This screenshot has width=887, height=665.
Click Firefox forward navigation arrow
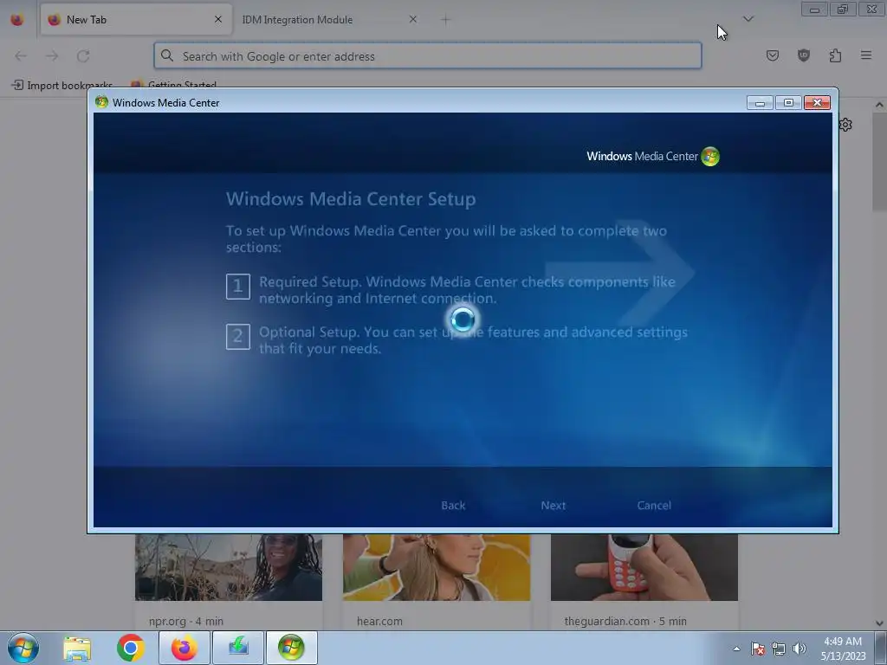pos(52,56)
